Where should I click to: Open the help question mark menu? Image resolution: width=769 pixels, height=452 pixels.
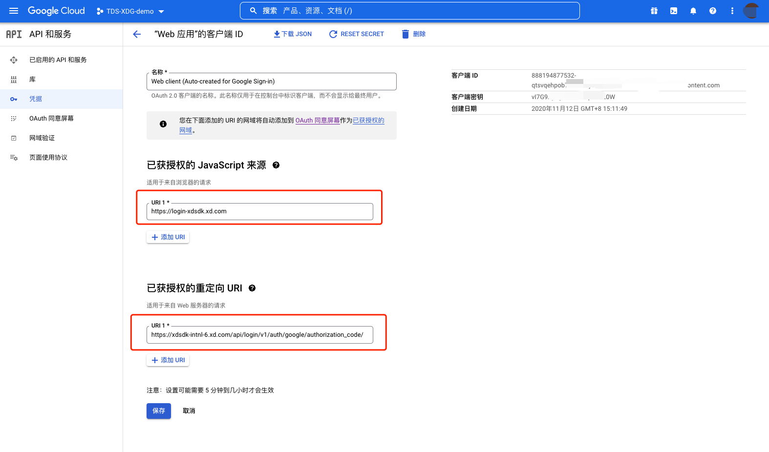(713, 11)
